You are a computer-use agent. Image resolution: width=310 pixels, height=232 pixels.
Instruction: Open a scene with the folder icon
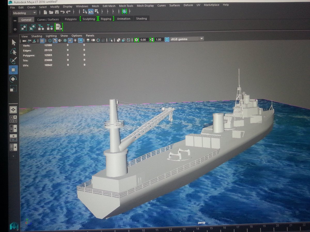click(51, 12)
